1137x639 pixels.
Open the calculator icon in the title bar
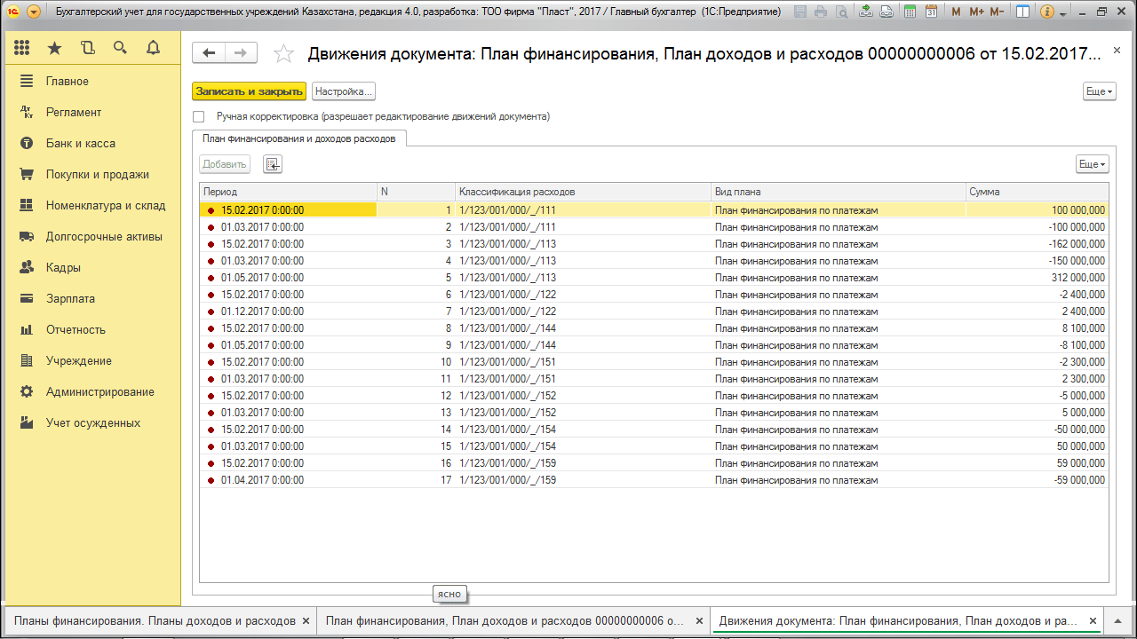pyautogui.click(x=909, y=12)
